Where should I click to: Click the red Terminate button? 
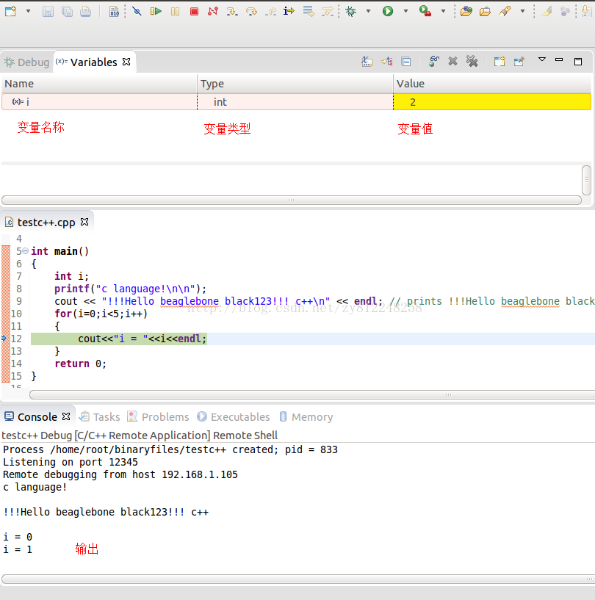pyautogui.click(x=194, y=11)
